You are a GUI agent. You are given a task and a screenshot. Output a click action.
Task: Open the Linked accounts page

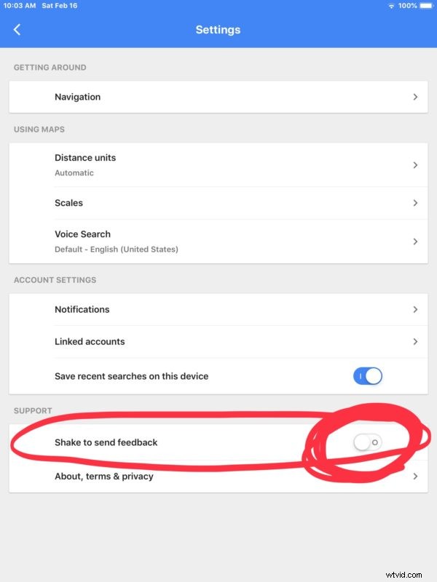[x=219, y=341]
